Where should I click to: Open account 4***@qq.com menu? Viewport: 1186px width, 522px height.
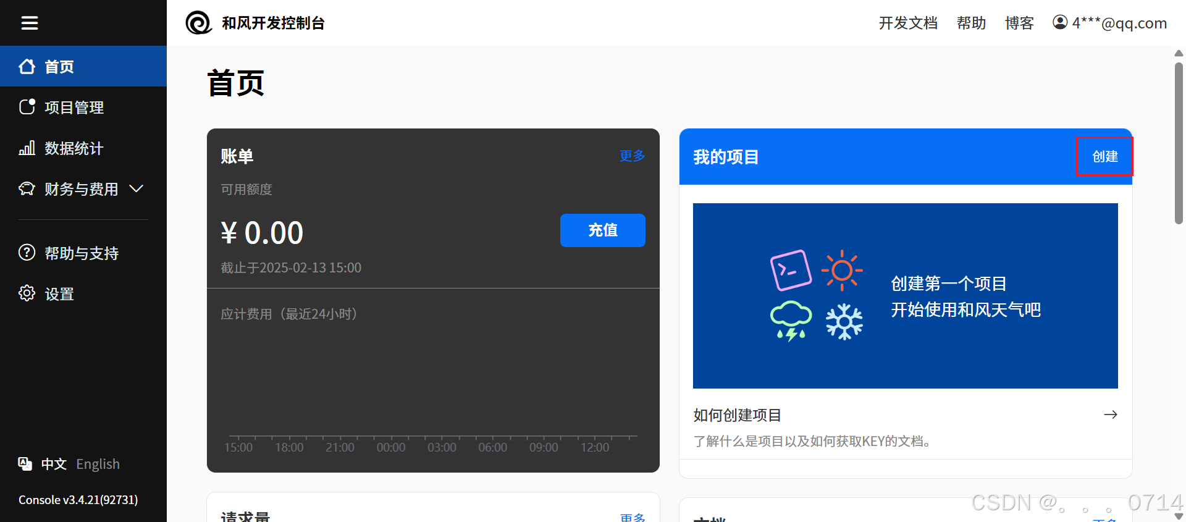point(1110,23)
